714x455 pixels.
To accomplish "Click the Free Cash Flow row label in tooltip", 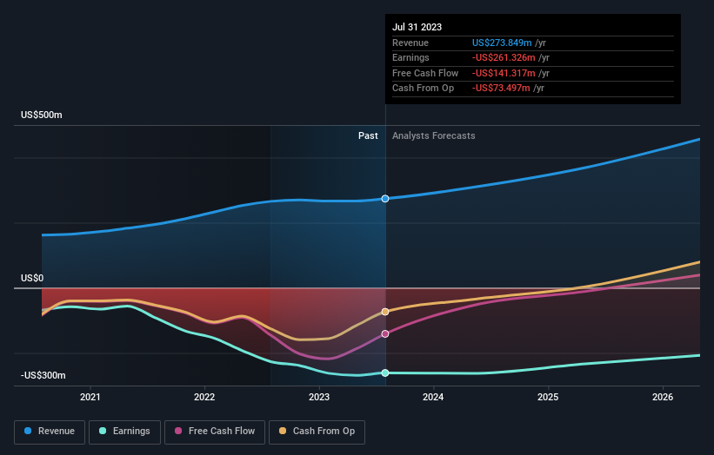I will click(x=425, y=73).
